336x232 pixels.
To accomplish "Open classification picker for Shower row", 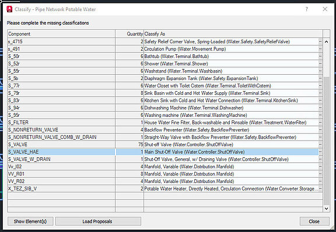I will click(320, 64).
